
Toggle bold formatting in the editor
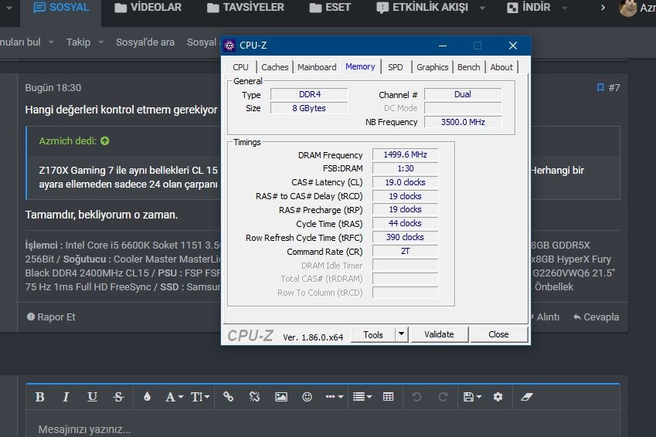click(39, 396)
